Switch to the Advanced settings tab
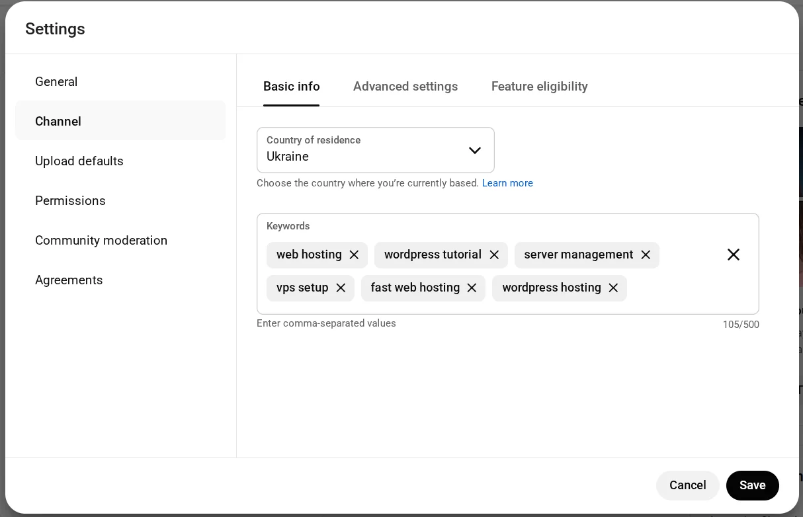 [405, 87]
